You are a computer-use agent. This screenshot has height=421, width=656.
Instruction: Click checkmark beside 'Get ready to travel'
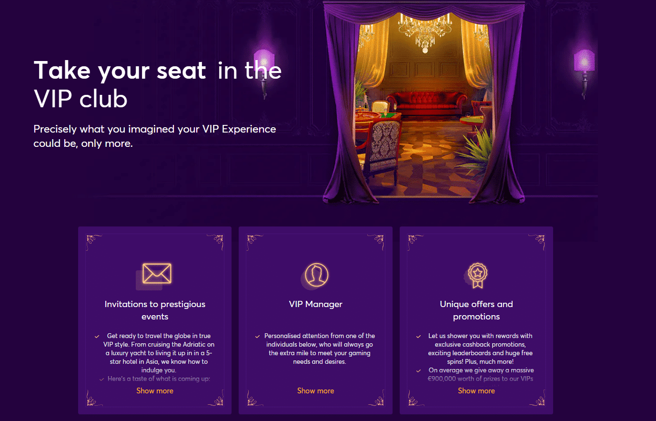[x=97, y=337]
